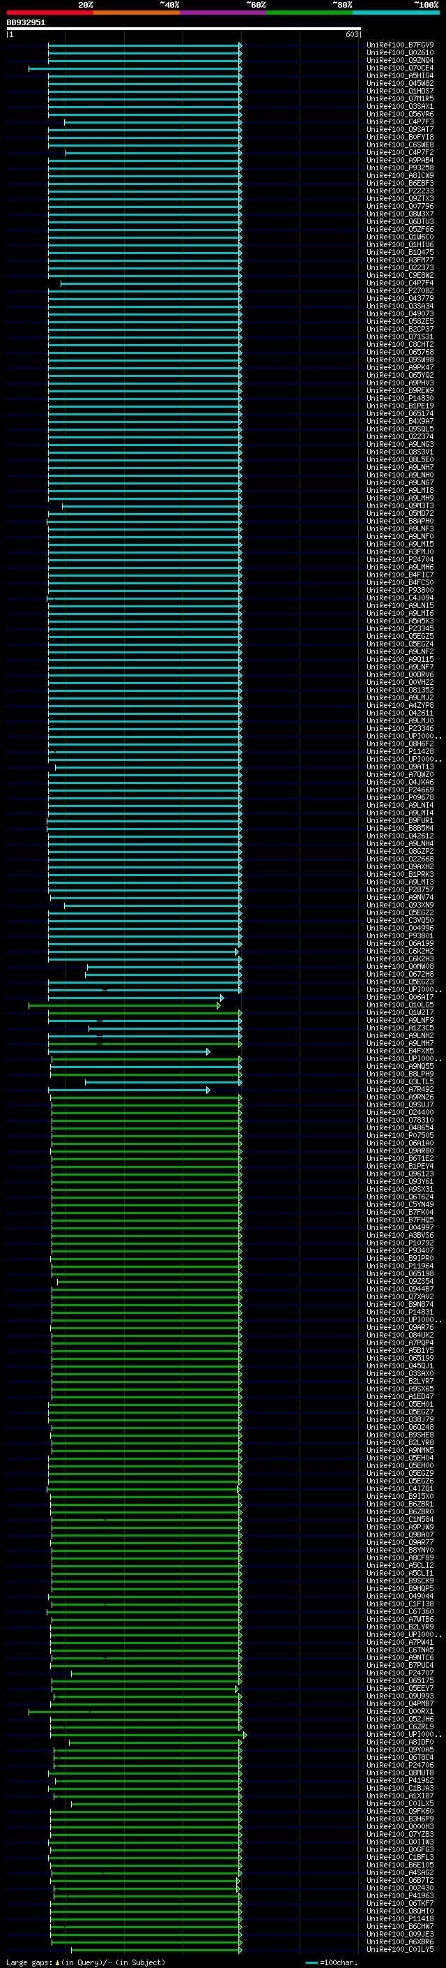Select hit label UniRef100_Q9ZTX3
Screen dimensions: 446x1968
[x=400, y=199]
